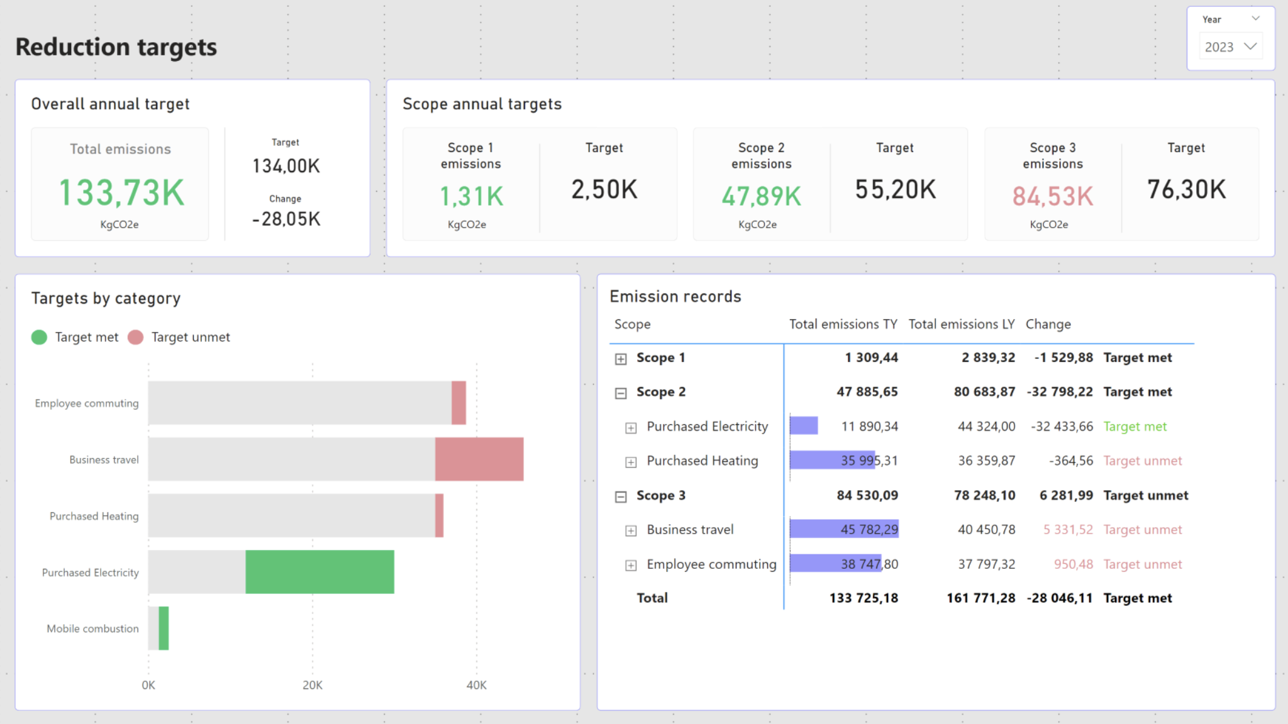
Task: Select the red Purchased Heating bar segment
Action: 439,515
